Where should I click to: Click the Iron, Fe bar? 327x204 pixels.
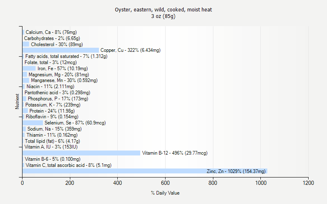(x=29, y=69)
